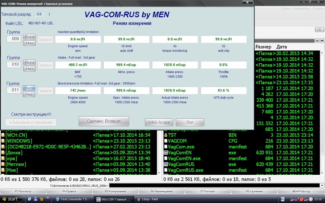The width and height of the screenshot is (325, 203).
Task: Open the Компьютер menu
Action: tap(301, 8)
